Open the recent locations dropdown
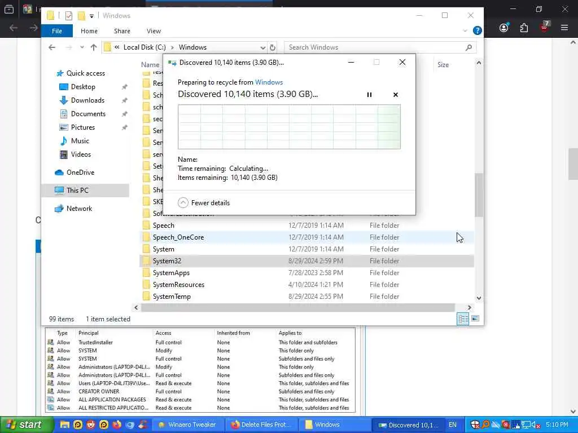The height and width of the screenshot is (433, 578). pyautogui.click(x=82, y=47)
